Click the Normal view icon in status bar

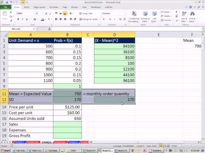tap(161, 146)
